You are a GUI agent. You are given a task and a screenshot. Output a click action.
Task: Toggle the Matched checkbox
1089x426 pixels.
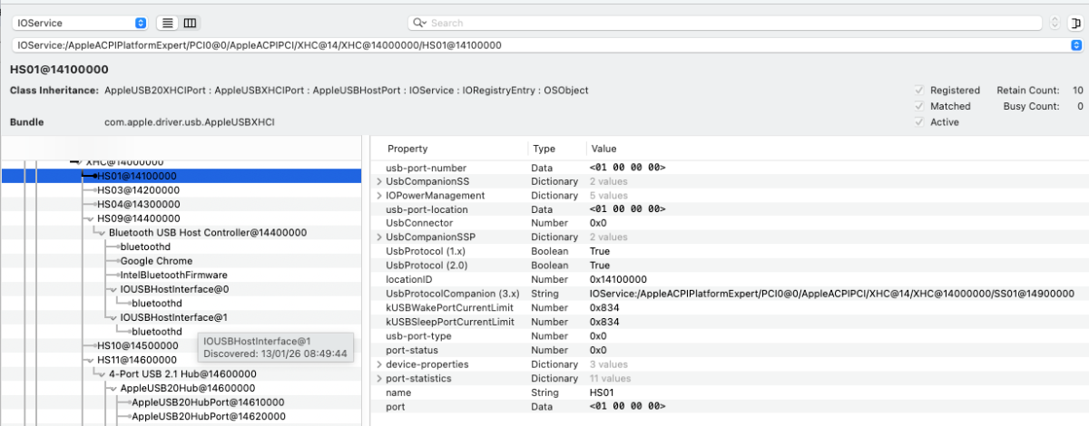point(919,106)
